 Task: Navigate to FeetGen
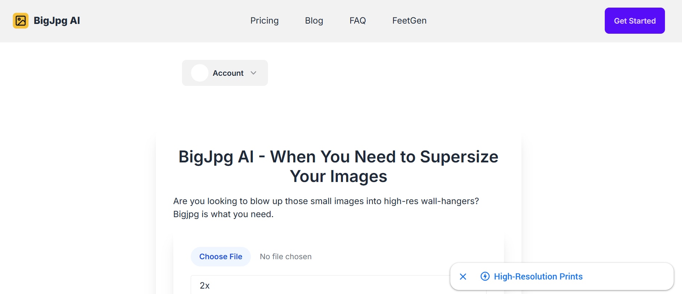(x=409, y=21)
